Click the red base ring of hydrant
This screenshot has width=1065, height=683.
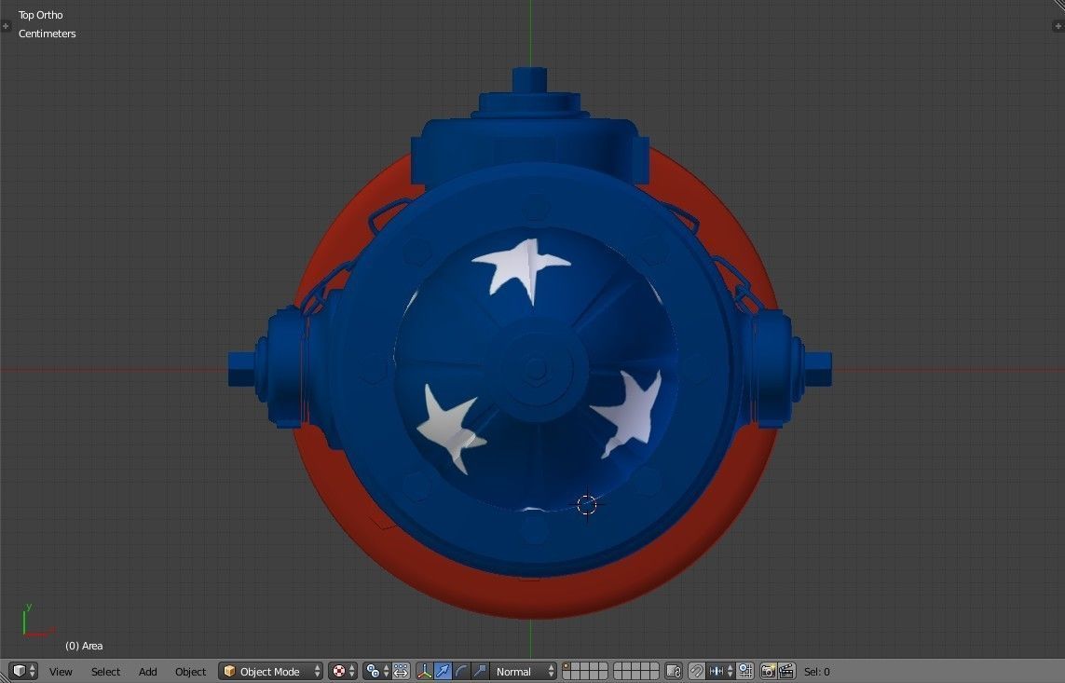tap(537, 597)
